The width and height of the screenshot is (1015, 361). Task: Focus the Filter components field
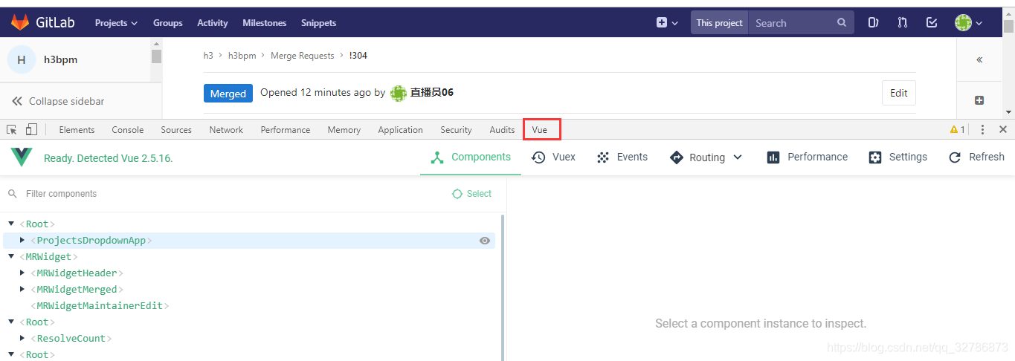coord(223,194)
